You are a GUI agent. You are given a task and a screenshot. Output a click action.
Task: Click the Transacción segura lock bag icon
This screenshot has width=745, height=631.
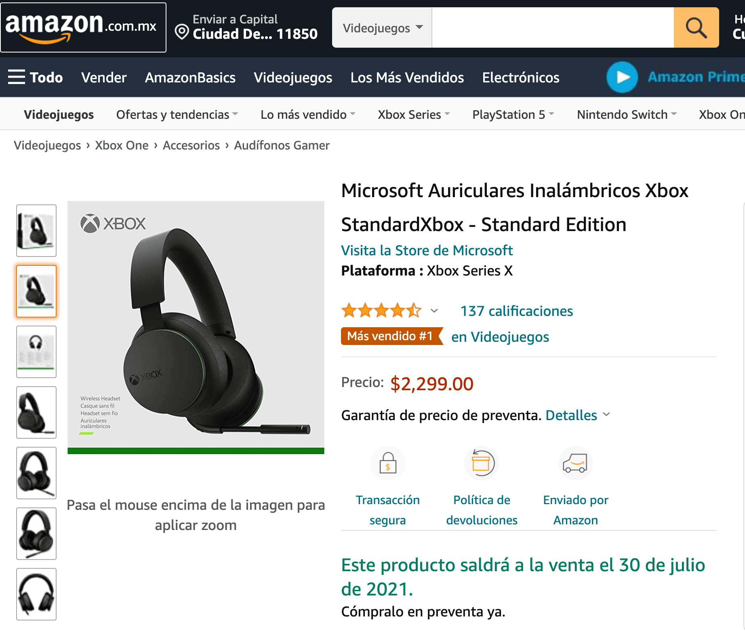(x=388, y=463)
